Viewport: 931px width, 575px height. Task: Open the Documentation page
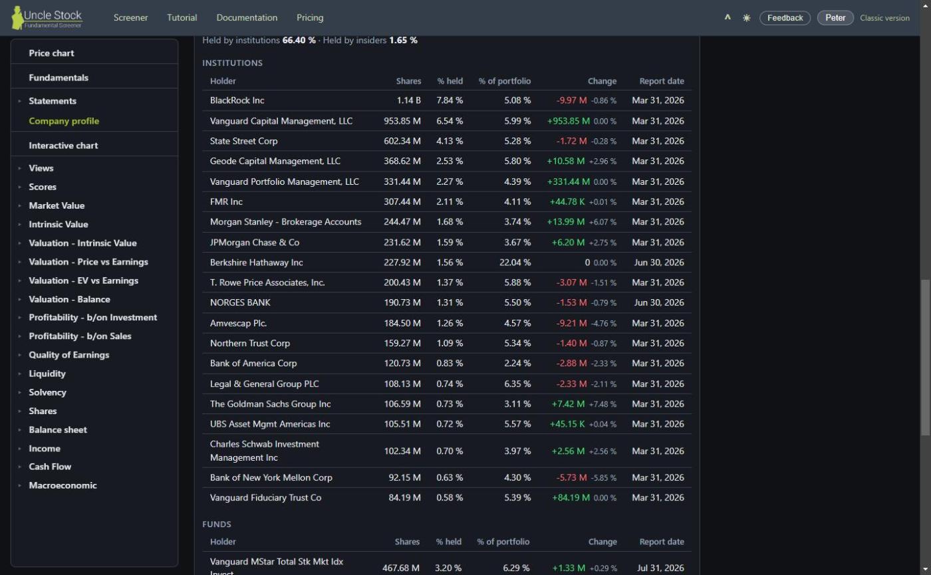pyautogui.click(x=247, y=18)
